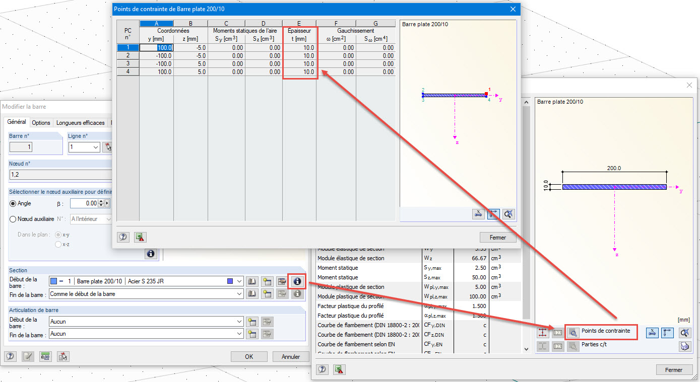Screen dimensions: 700x382
Task: Open section info button for Début de la barre
Action: (x=297, y=281)
